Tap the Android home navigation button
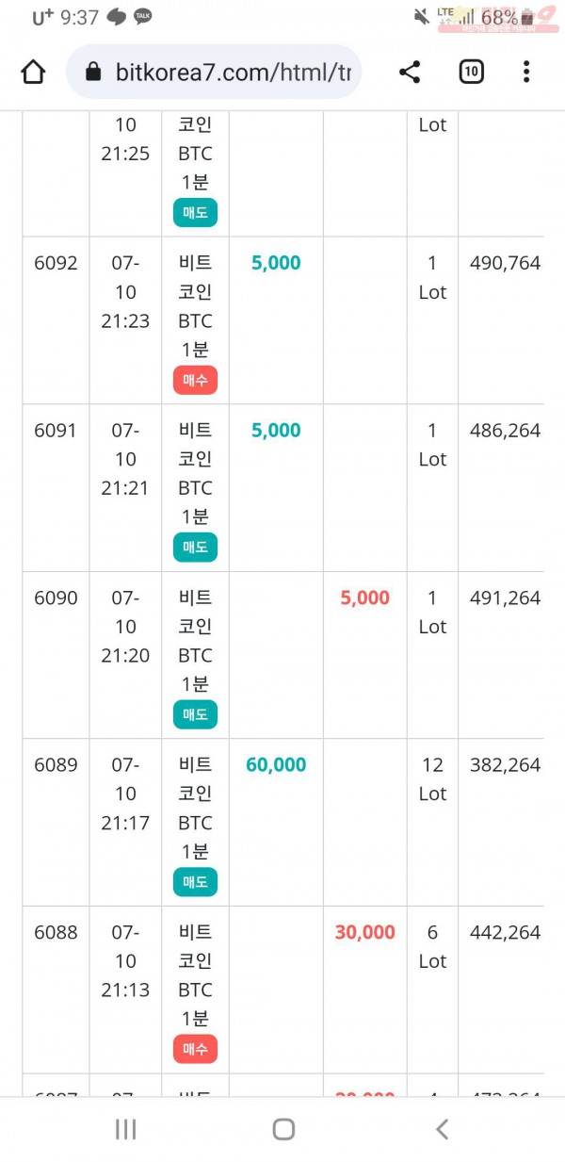Screen dimensions: 565x1162 [x=283, y=1129]
